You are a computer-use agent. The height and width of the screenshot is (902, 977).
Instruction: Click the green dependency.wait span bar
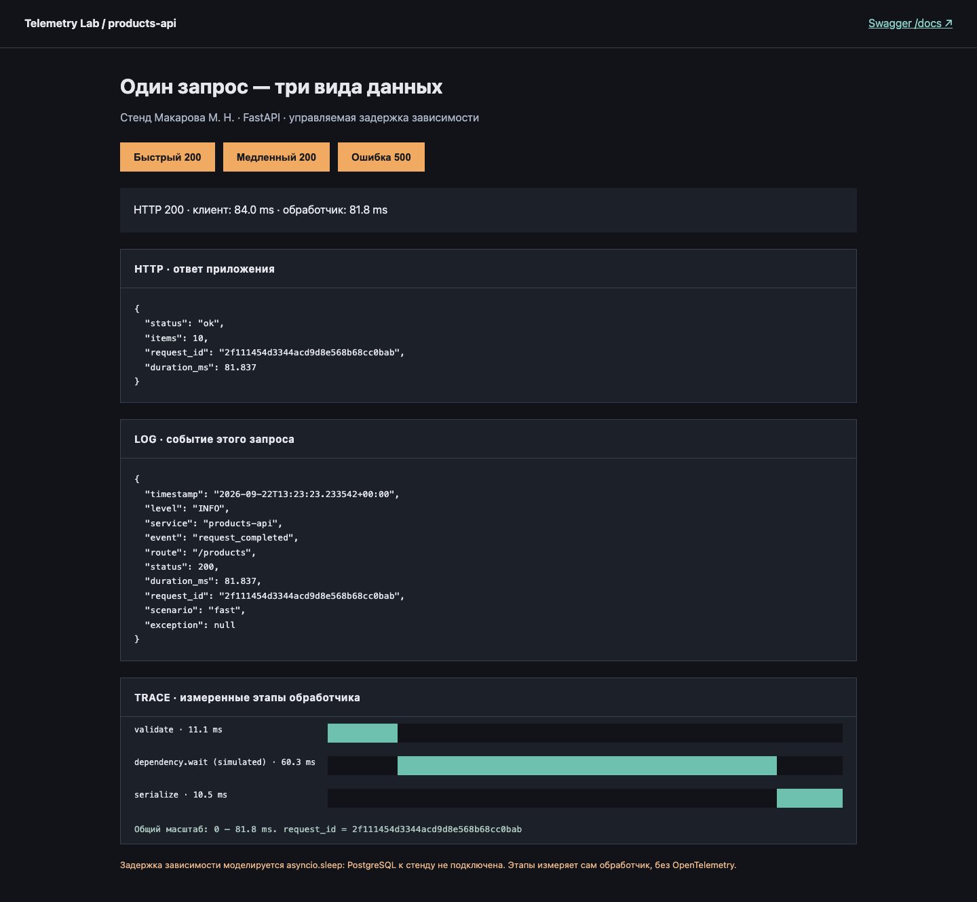(x=587, y=766)
